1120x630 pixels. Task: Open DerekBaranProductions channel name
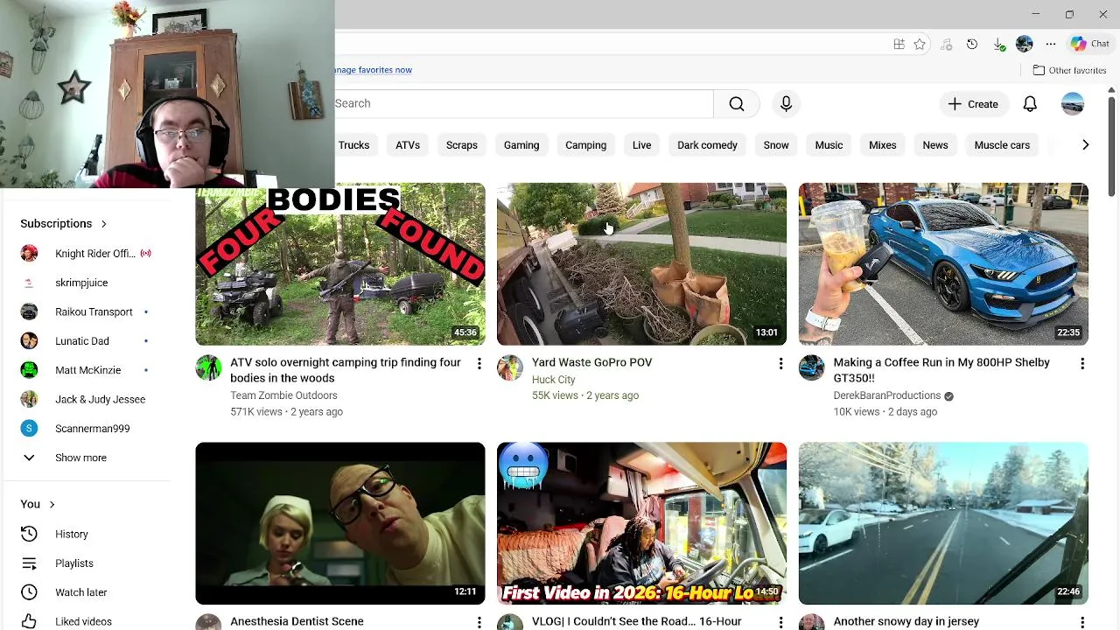(886, 395)
